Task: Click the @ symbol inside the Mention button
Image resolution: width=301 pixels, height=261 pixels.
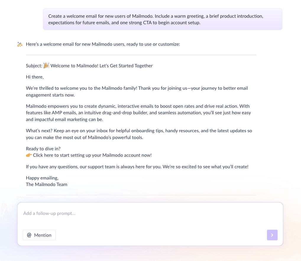Action: pyautogui.click(x=29, y=235)
